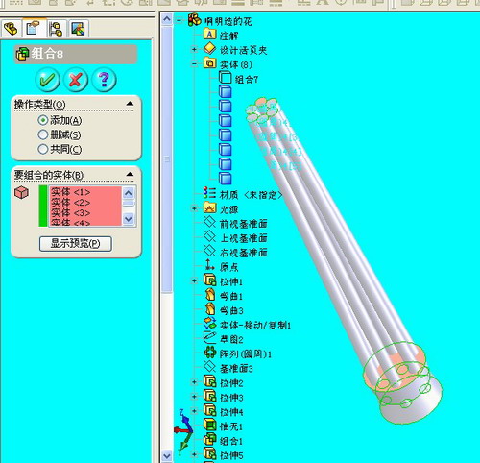The width and height of the screenshot is (480, 463).
Task: Click the 弯曲1 flex feature icon
Action: click(210, 295)
